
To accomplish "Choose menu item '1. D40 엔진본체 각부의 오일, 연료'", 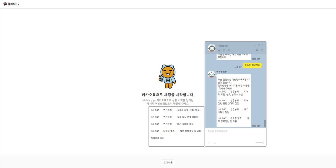I will [x=176, y=110].
